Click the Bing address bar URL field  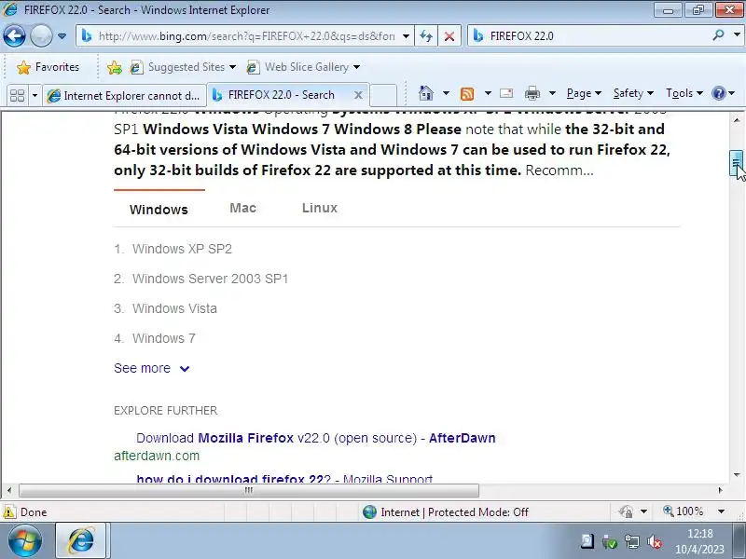246,36
